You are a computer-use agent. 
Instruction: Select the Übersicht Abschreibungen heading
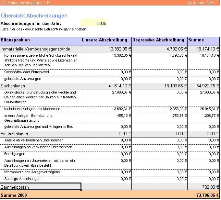click(34, 16)
